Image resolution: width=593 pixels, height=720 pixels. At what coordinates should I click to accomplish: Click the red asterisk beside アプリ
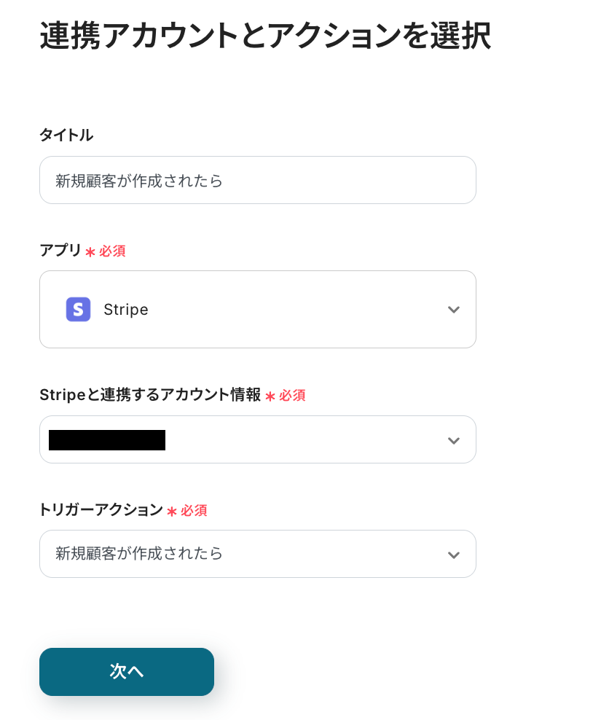click(90, 251)
